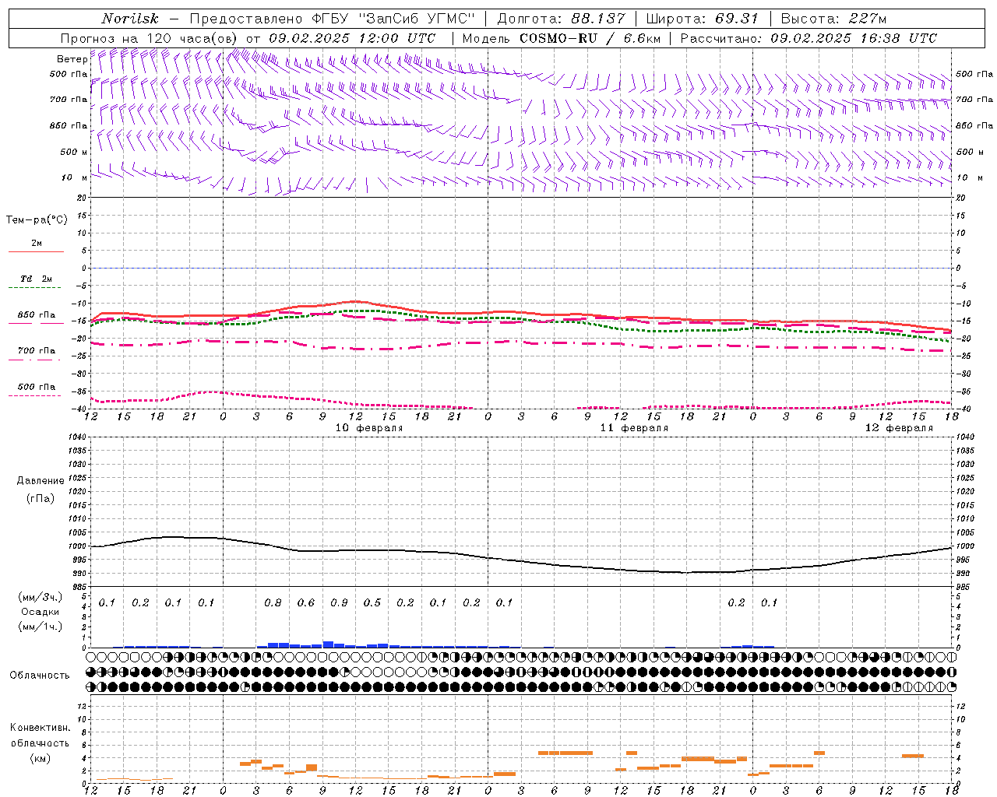Click the 10 февраля date label
997x797 pixels.
369,428
